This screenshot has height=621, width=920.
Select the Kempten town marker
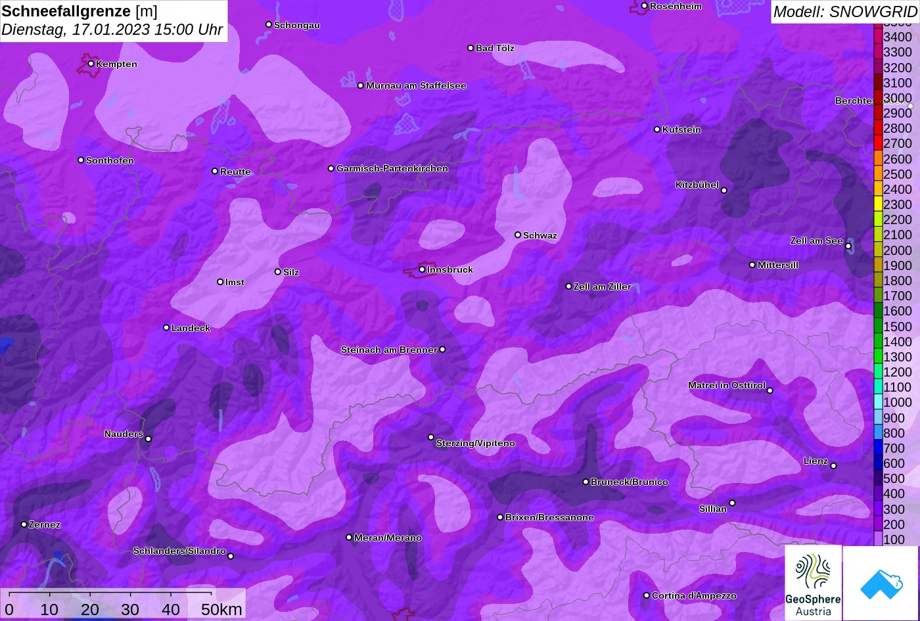[91, 64]
